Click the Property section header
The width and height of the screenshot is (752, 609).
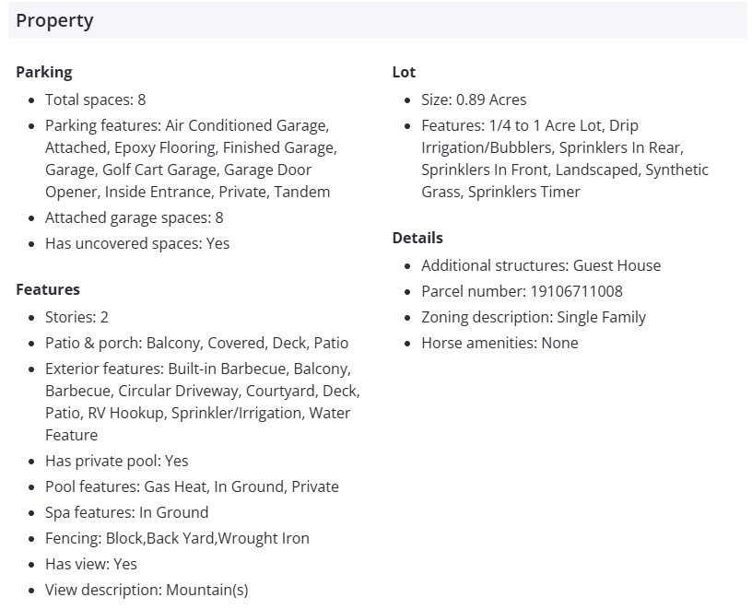[x=55, y=20]
